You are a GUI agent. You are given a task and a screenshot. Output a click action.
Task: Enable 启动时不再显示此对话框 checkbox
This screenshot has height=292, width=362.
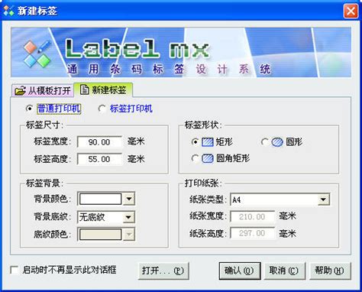15,271
